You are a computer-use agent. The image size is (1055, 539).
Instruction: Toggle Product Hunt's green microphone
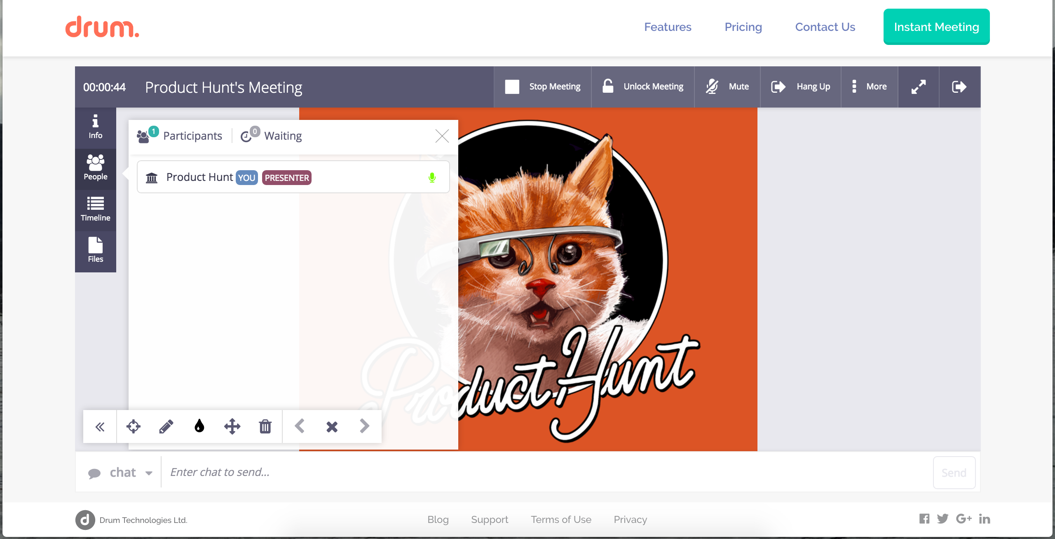(432, 178)
